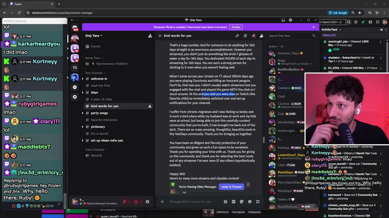Open the GIF picker
389x218 pixels.
(233, 202)
